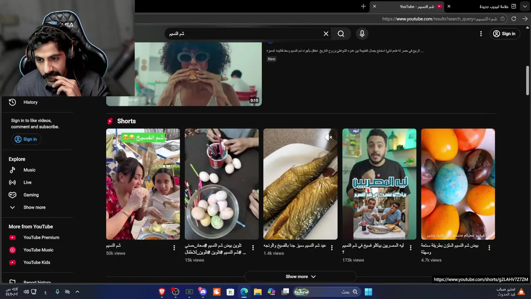531x299 pixels.
Task: Open the tab list dropdown chevron
Action: [525, 6]
